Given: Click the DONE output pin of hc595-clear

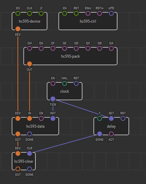Looking at the screenshot, I should [x=30, y=169].
